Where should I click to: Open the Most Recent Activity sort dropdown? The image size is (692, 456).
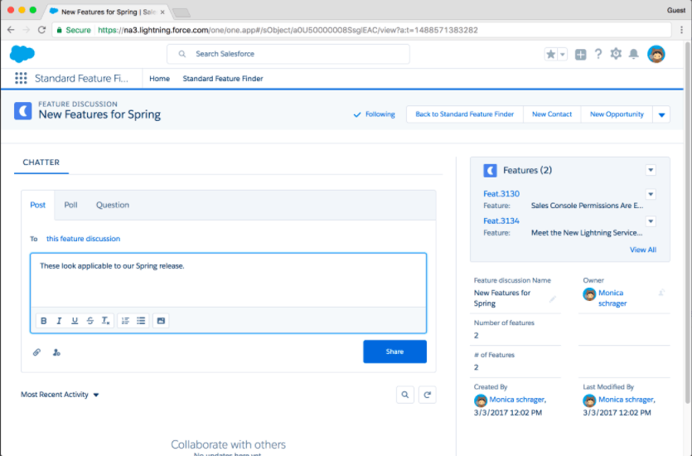pyautogui.click(x=60, y=395)
